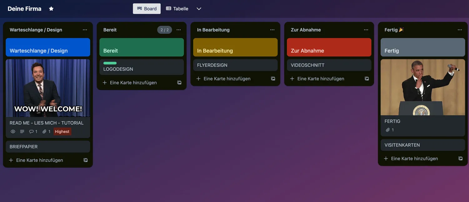Create card from template in Bereit list
The height and width of the screenshot is (202, 469).
179,83
